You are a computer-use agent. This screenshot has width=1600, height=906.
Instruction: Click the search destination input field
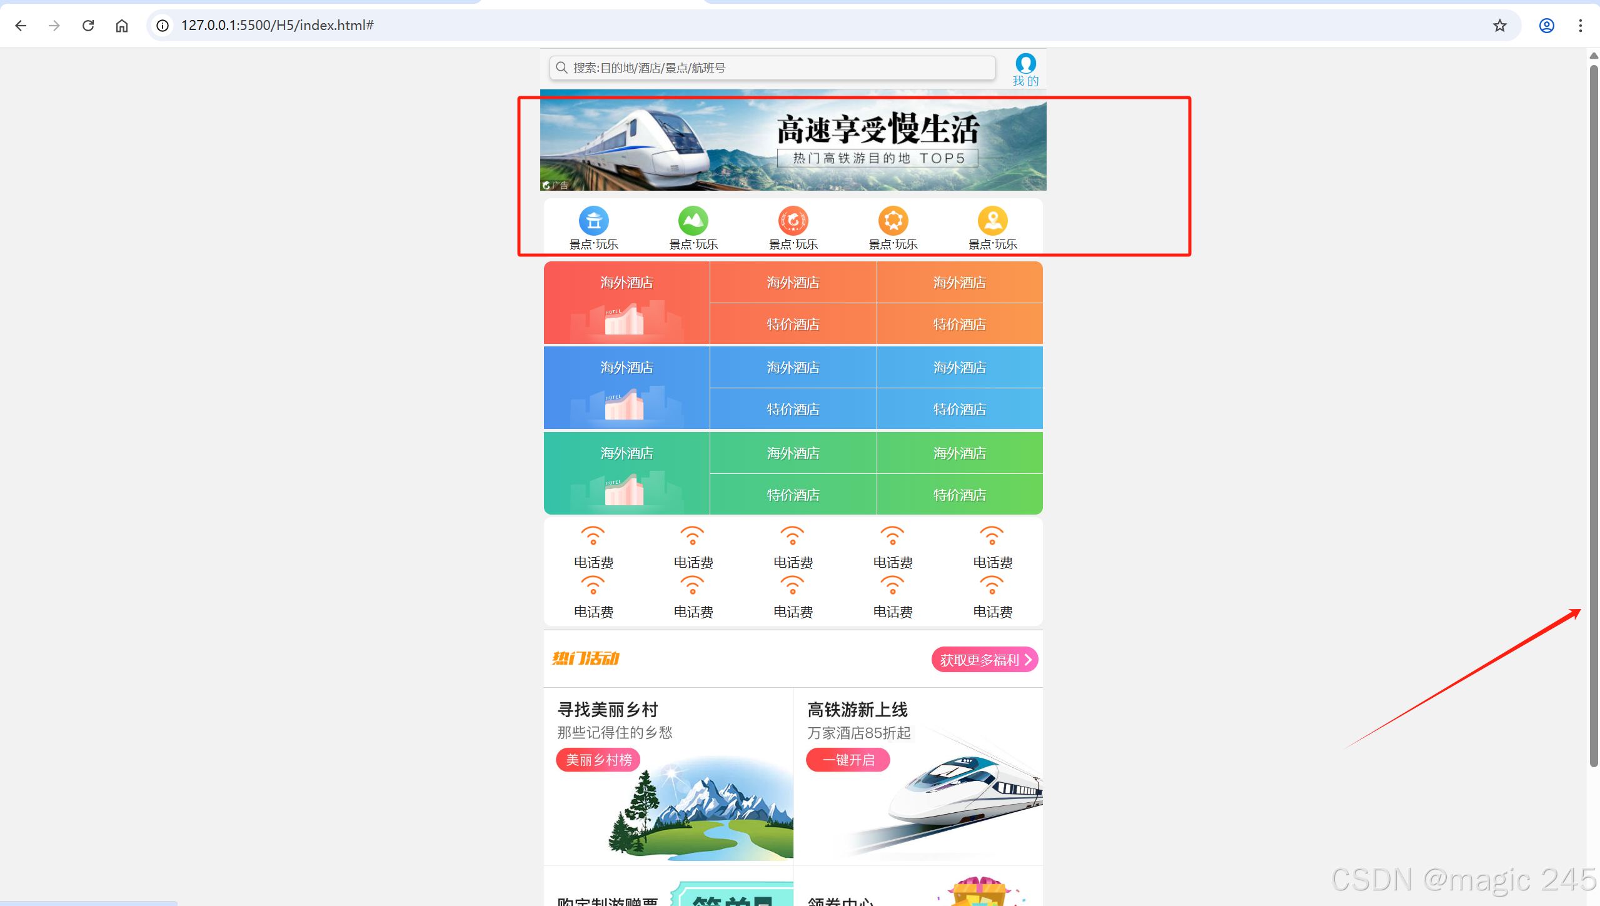coord(772,68)
